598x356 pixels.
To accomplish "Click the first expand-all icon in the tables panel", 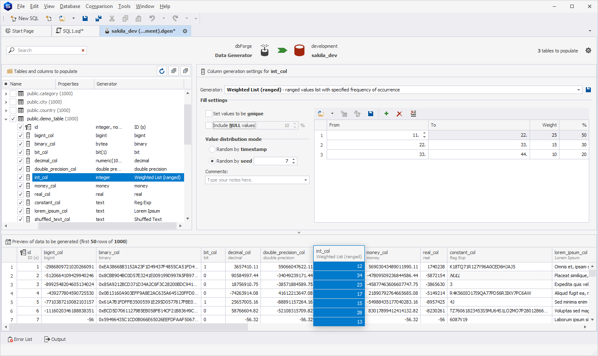I will click(174, 71).
